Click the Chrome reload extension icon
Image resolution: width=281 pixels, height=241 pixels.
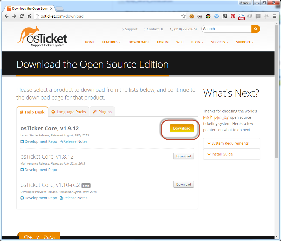208,16
